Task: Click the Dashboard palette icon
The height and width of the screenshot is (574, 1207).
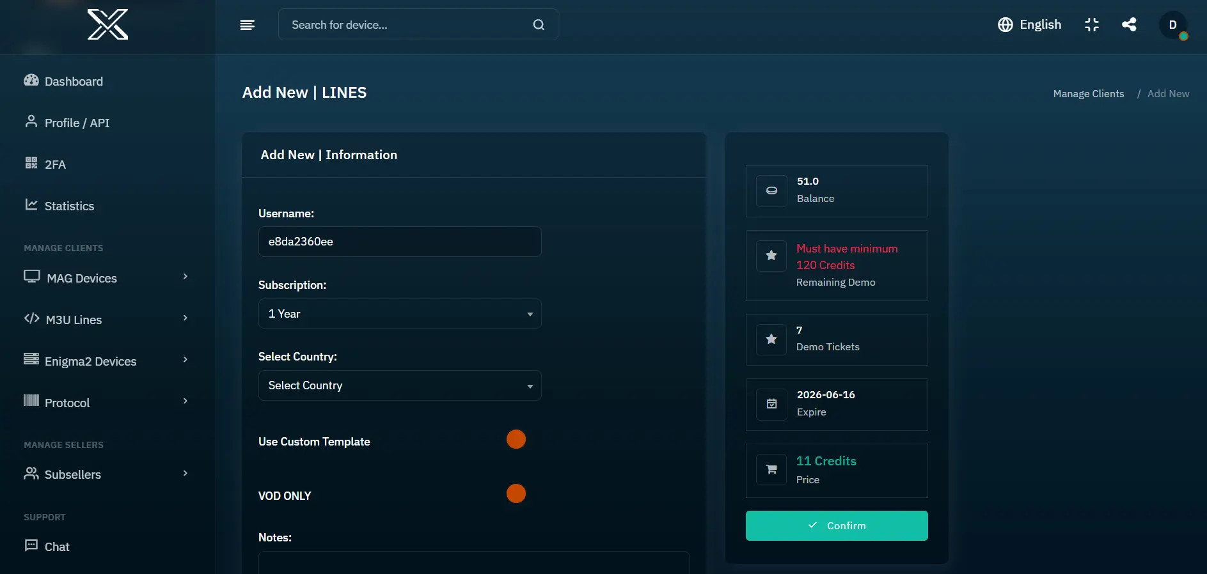Action: point(31,81)
